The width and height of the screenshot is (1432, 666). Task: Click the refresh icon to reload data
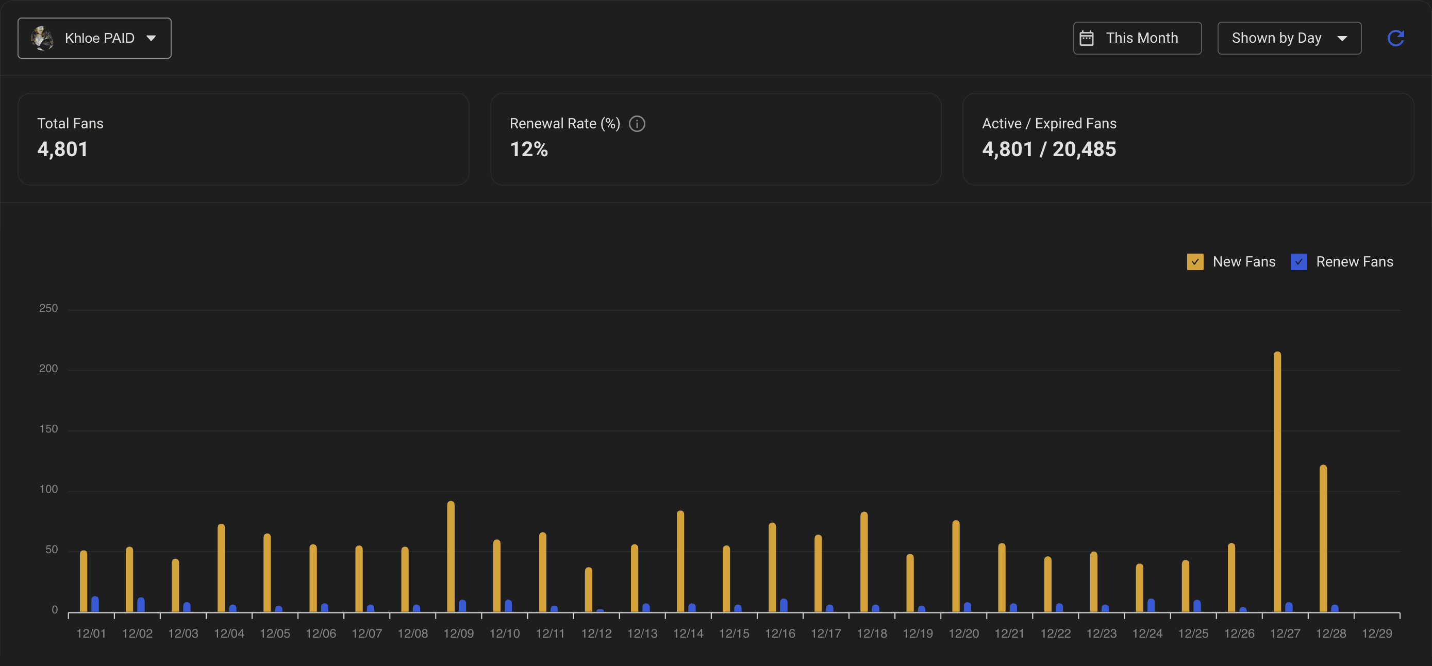(1396, 38)
